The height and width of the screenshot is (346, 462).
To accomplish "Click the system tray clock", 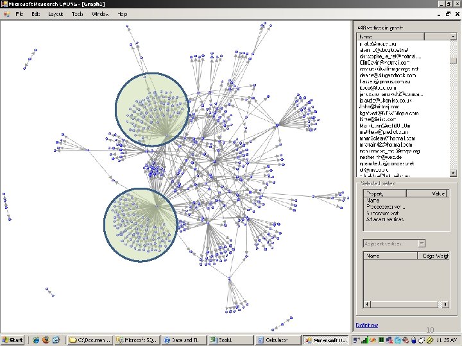I will click(447, 340).
